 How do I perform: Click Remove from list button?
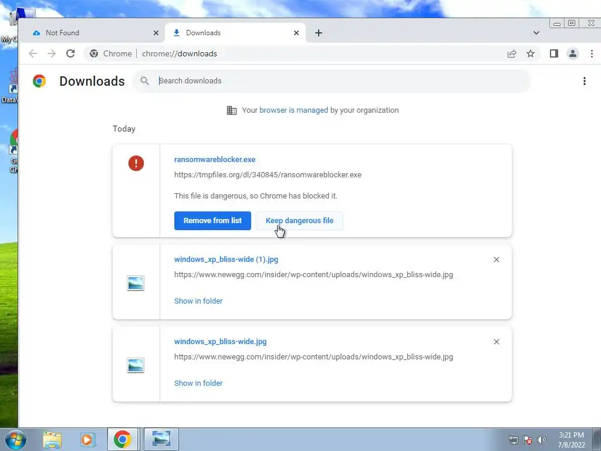click(212, 221)
